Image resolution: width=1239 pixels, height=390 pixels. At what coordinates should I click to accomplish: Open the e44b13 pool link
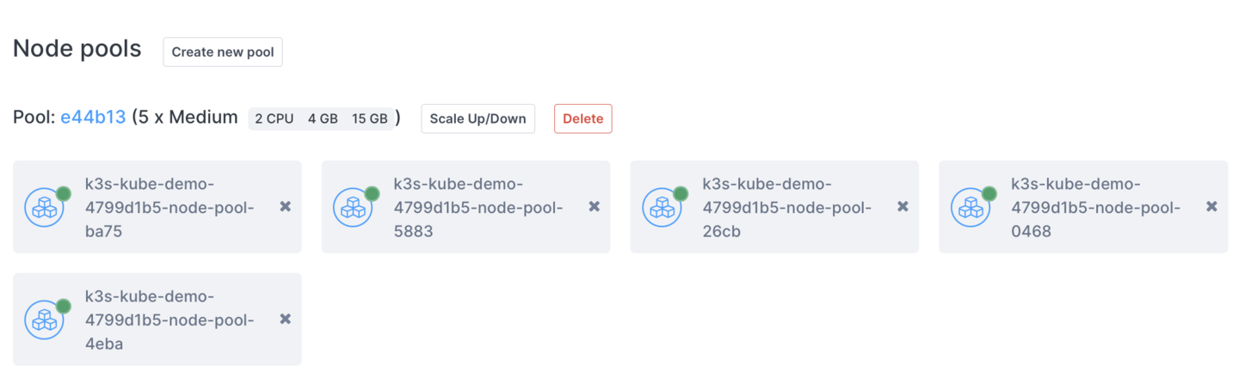point(93,118)
